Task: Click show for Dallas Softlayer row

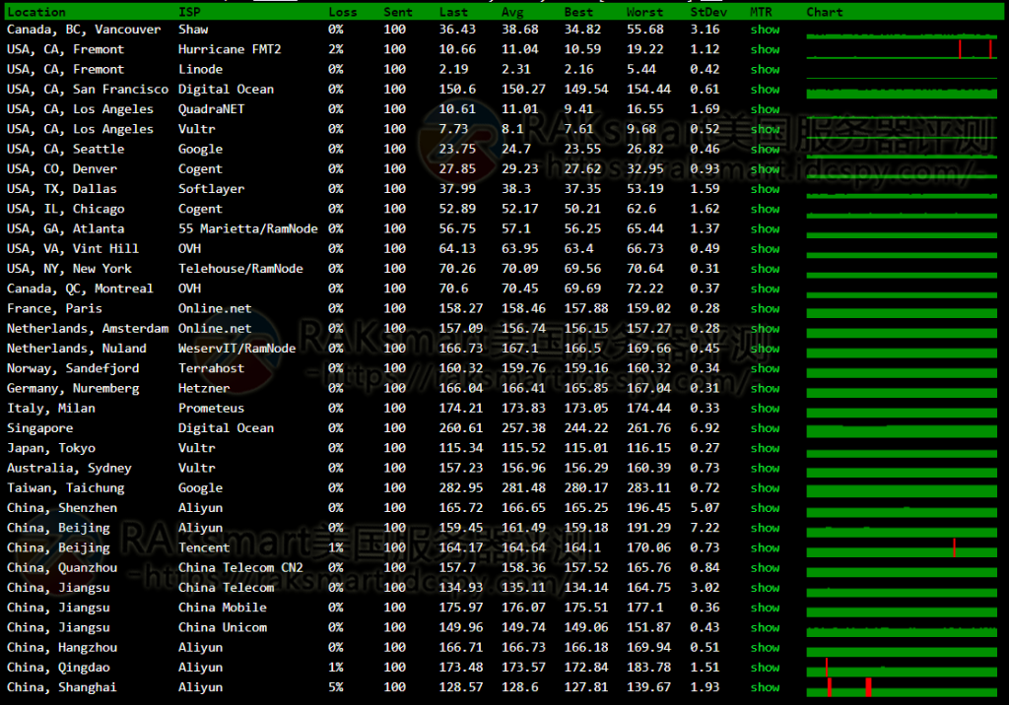Action: [765, 189]
